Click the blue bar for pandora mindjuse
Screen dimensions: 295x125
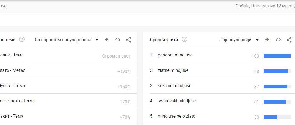coord(277,56)
